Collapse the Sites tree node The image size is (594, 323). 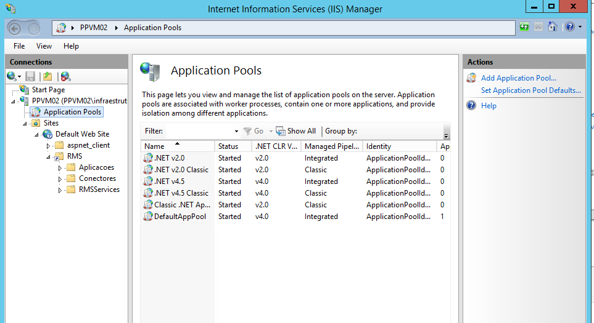pyautogui.click(x=25, y=123)
